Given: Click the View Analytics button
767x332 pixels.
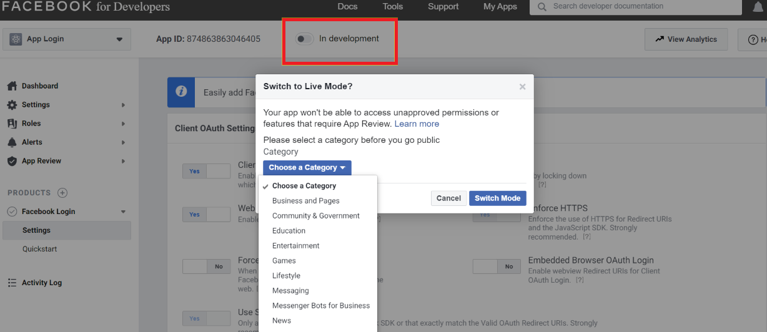Looking at the screenshot, I should (686, 39).
